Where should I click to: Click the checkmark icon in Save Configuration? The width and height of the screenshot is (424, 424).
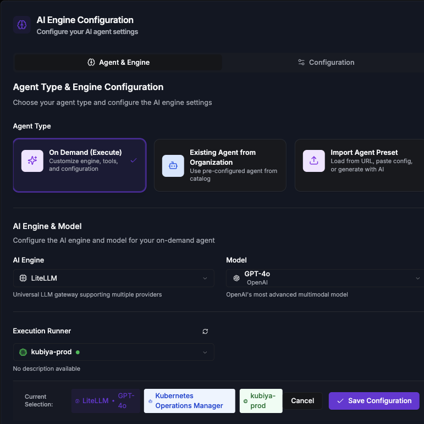click(340, 401)
